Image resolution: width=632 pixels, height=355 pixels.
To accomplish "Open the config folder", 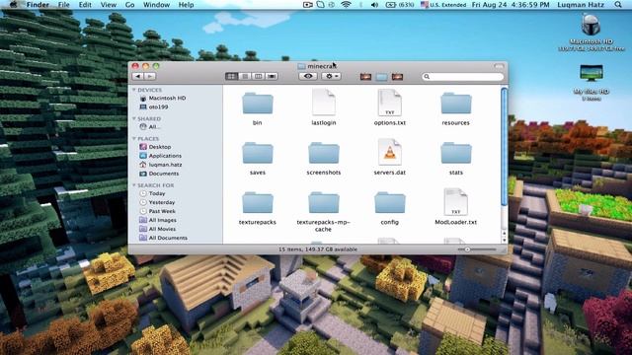I will click(x=390, y=208).
